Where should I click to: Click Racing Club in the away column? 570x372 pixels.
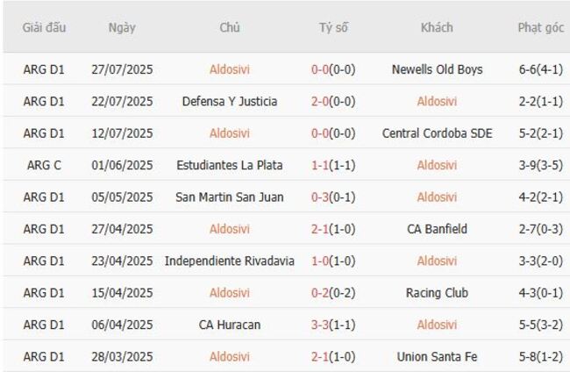point(437,293)
